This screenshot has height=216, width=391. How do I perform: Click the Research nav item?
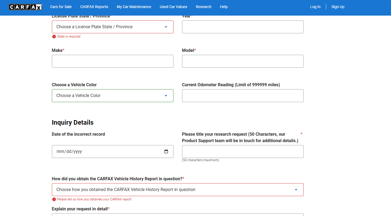204,7
